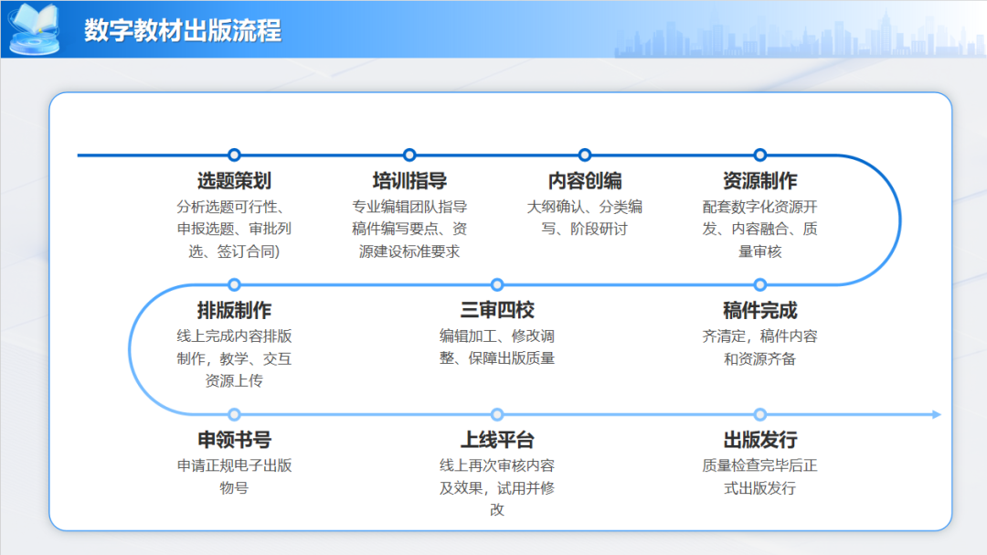The image size is (987, 555).
Task: Click the arrowhead at timeline end
Action: pos(936,414)
